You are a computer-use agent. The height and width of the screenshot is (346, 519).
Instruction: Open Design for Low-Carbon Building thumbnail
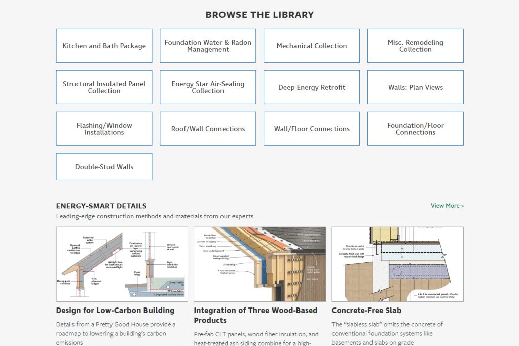click(x=122, y=264)
